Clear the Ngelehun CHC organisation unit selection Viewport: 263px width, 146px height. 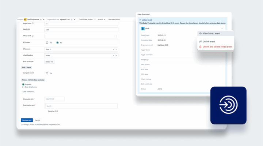[x=72, y=19]
